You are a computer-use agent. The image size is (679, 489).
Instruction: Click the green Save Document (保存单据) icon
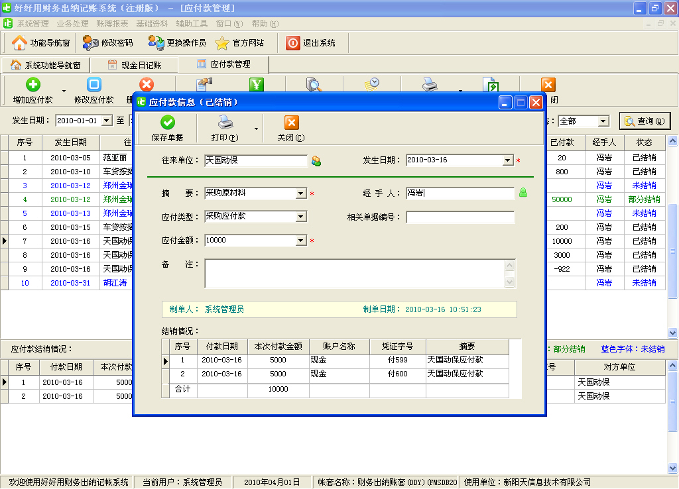(168, 123)
